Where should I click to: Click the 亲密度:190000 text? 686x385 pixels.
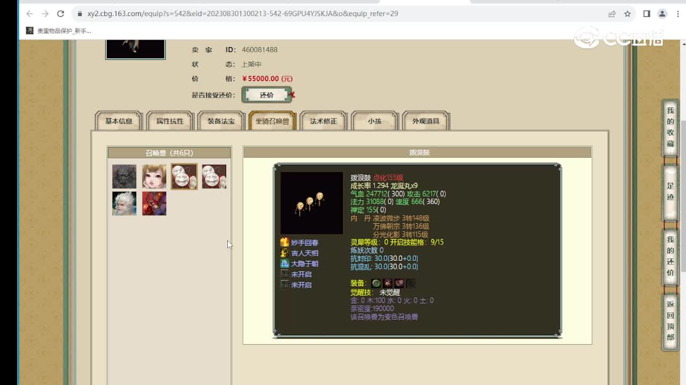point(372,309)
